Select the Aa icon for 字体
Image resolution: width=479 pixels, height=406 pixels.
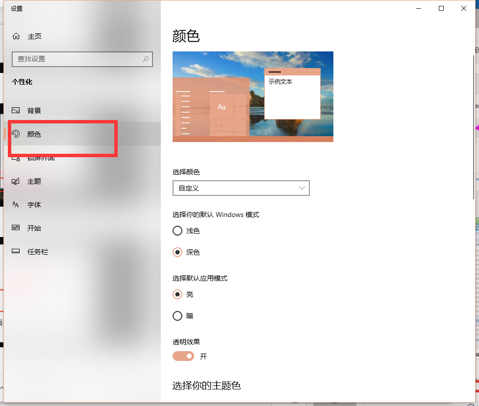coord(15,205)
